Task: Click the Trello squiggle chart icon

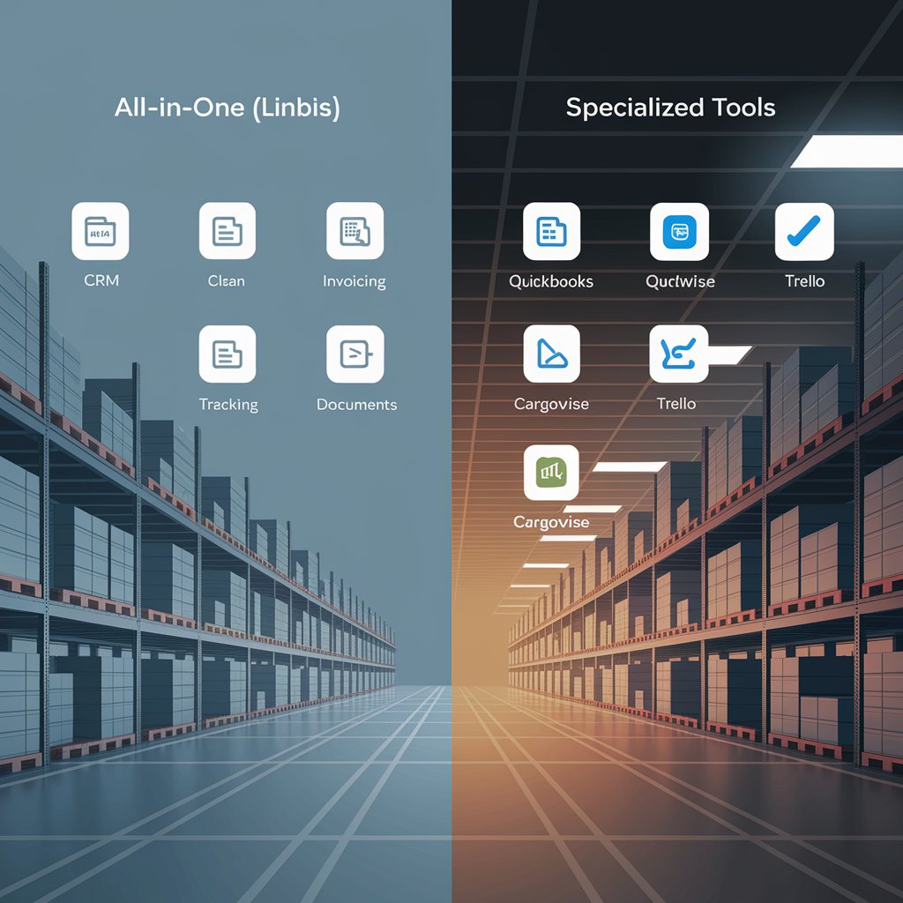Action: (x=679, y=354)
